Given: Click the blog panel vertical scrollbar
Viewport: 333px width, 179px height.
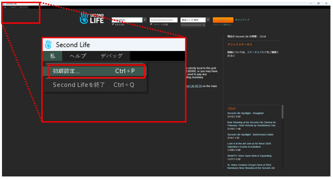Looking at the screenshot, I should click(282, 112).
